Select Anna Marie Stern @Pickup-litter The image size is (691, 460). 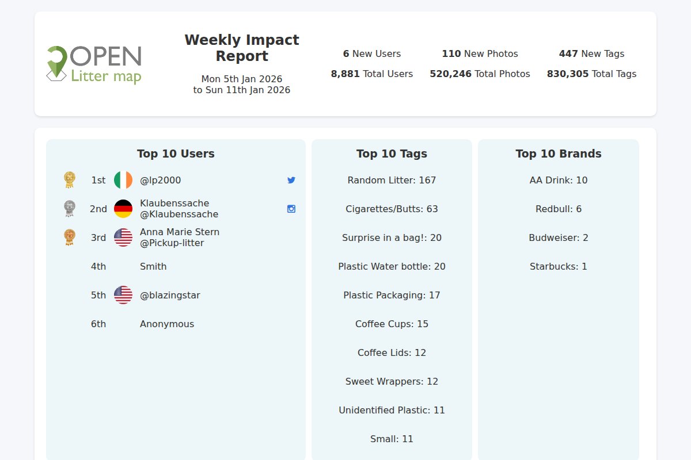coord(180,237)
